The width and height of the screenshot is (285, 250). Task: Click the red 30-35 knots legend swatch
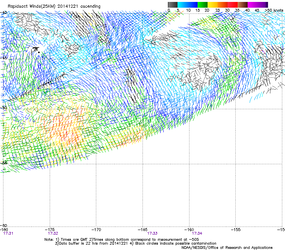click(233, 5)
